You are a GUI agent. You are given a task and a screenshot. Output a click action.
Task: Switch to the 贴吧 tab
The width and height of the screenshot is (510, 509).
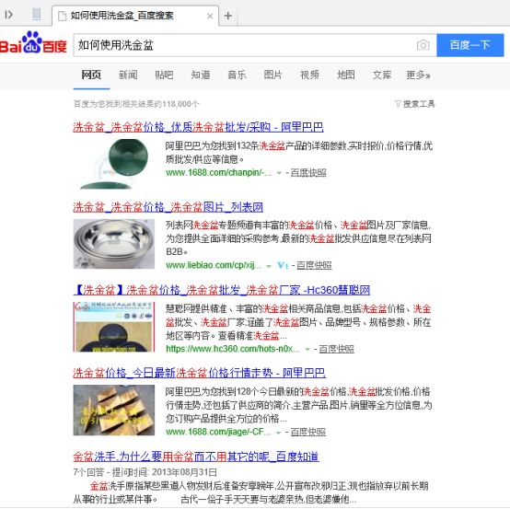(164, 75)
